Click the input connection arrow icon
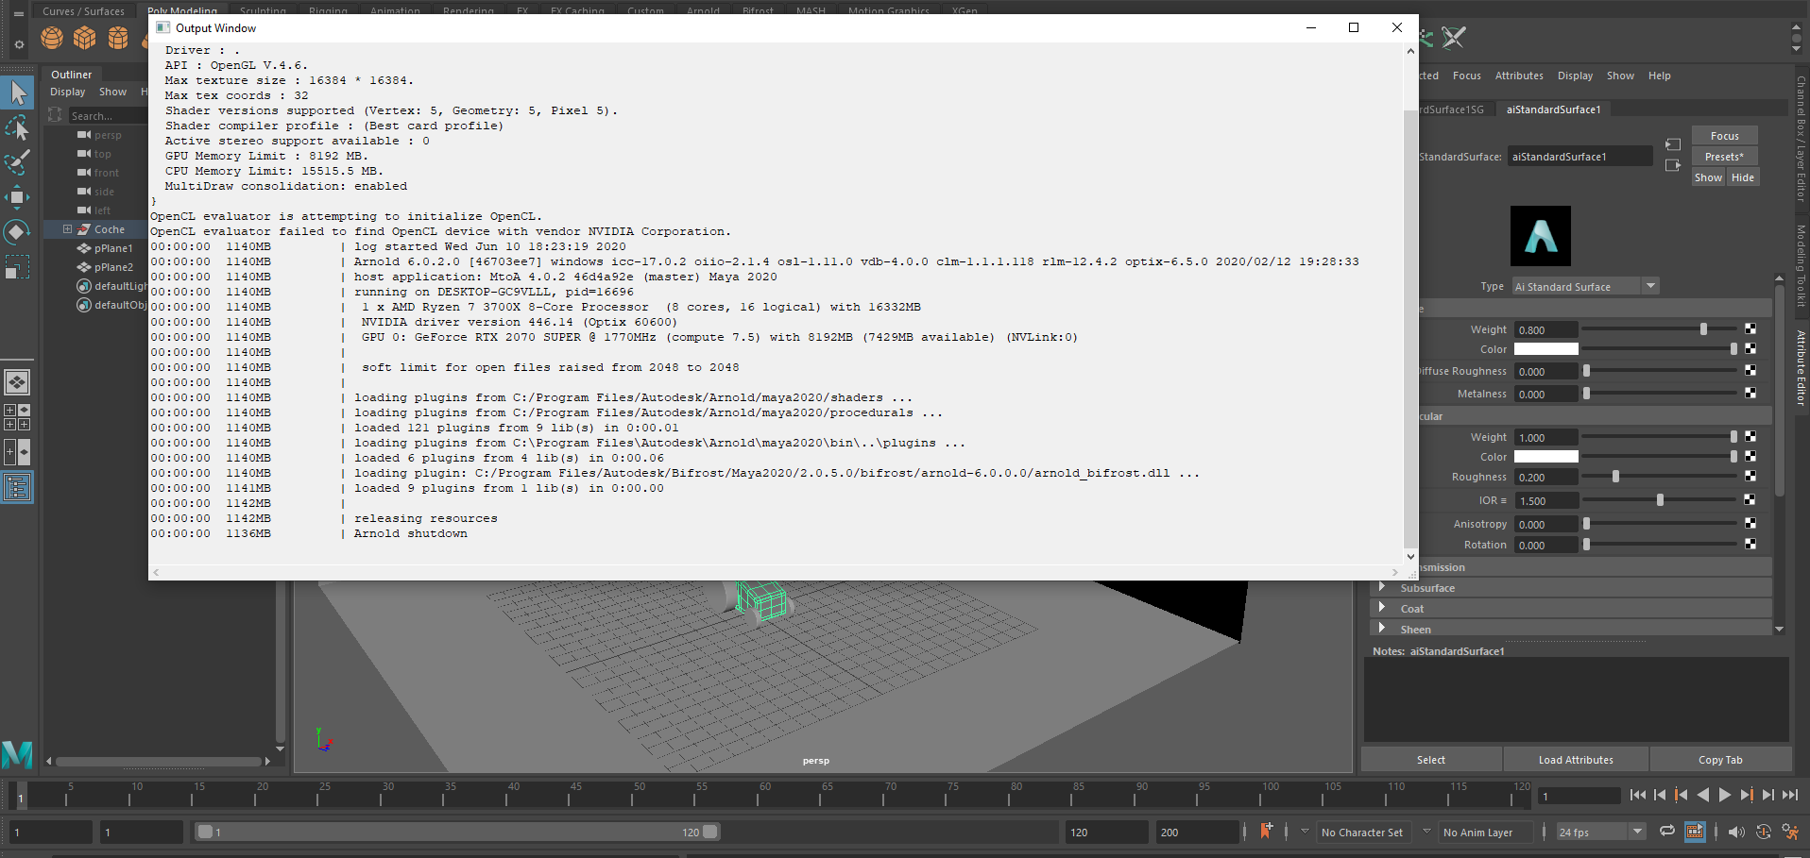Viewport: 1810px width, 858px height. coord(1673,144)
